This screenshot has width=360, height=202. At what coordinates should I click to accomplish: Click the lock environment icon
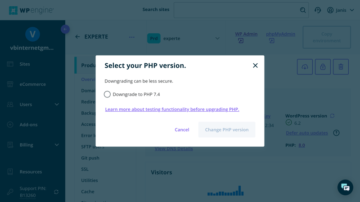point(323,67)
